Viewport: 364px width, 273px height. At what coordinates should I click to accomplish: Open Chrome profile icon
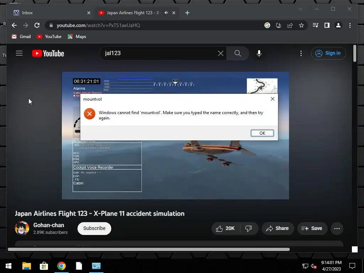click(338, 25)
